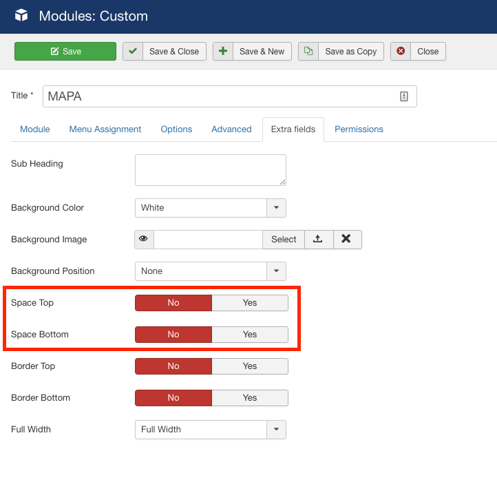Click the upload icon for Background Image
Screen dimensions: 497x484
point(317,239)
